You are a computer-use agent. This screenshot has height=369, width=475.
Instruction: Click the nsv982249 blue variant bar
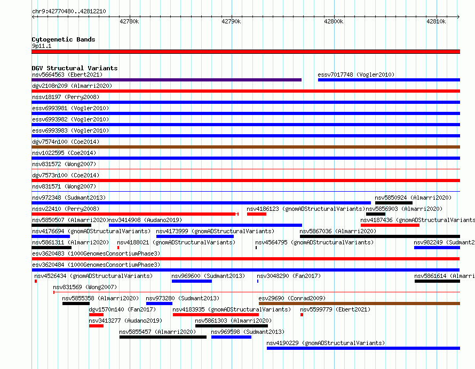[x=437, y=248]
